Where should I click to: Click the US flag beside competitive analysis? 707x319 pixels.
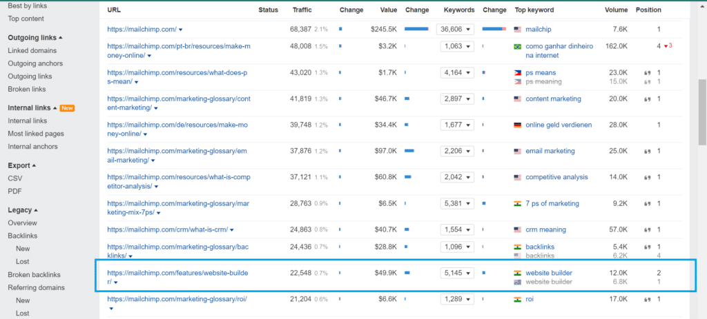click(518, 177)
